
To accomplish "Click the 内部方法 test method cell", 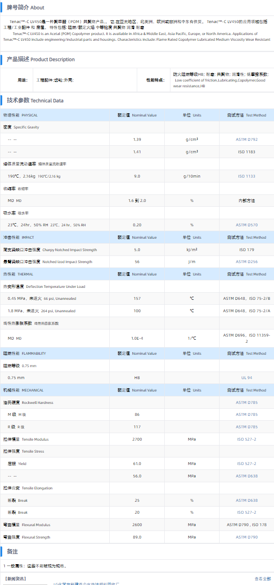I will pos(247,201).
